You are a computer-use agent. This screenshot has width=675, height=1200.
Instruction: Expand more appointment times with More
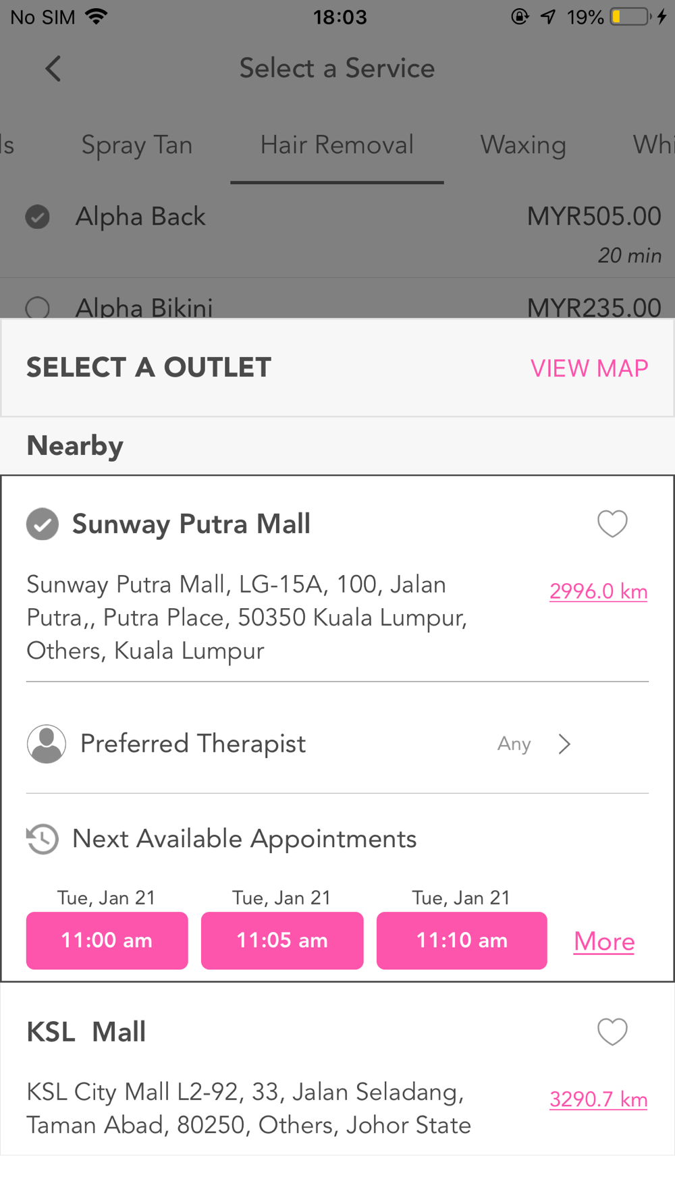(x=604, y=941)
